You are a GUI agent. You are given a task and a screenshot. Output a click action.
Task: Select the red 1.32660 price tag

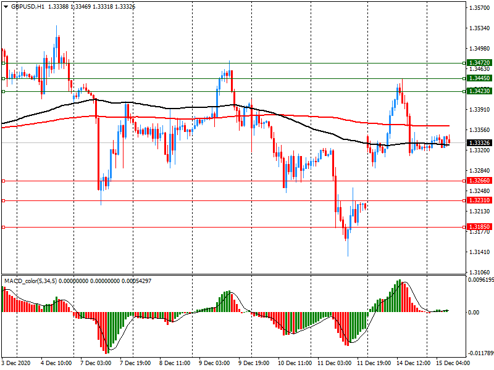point(479,181)
